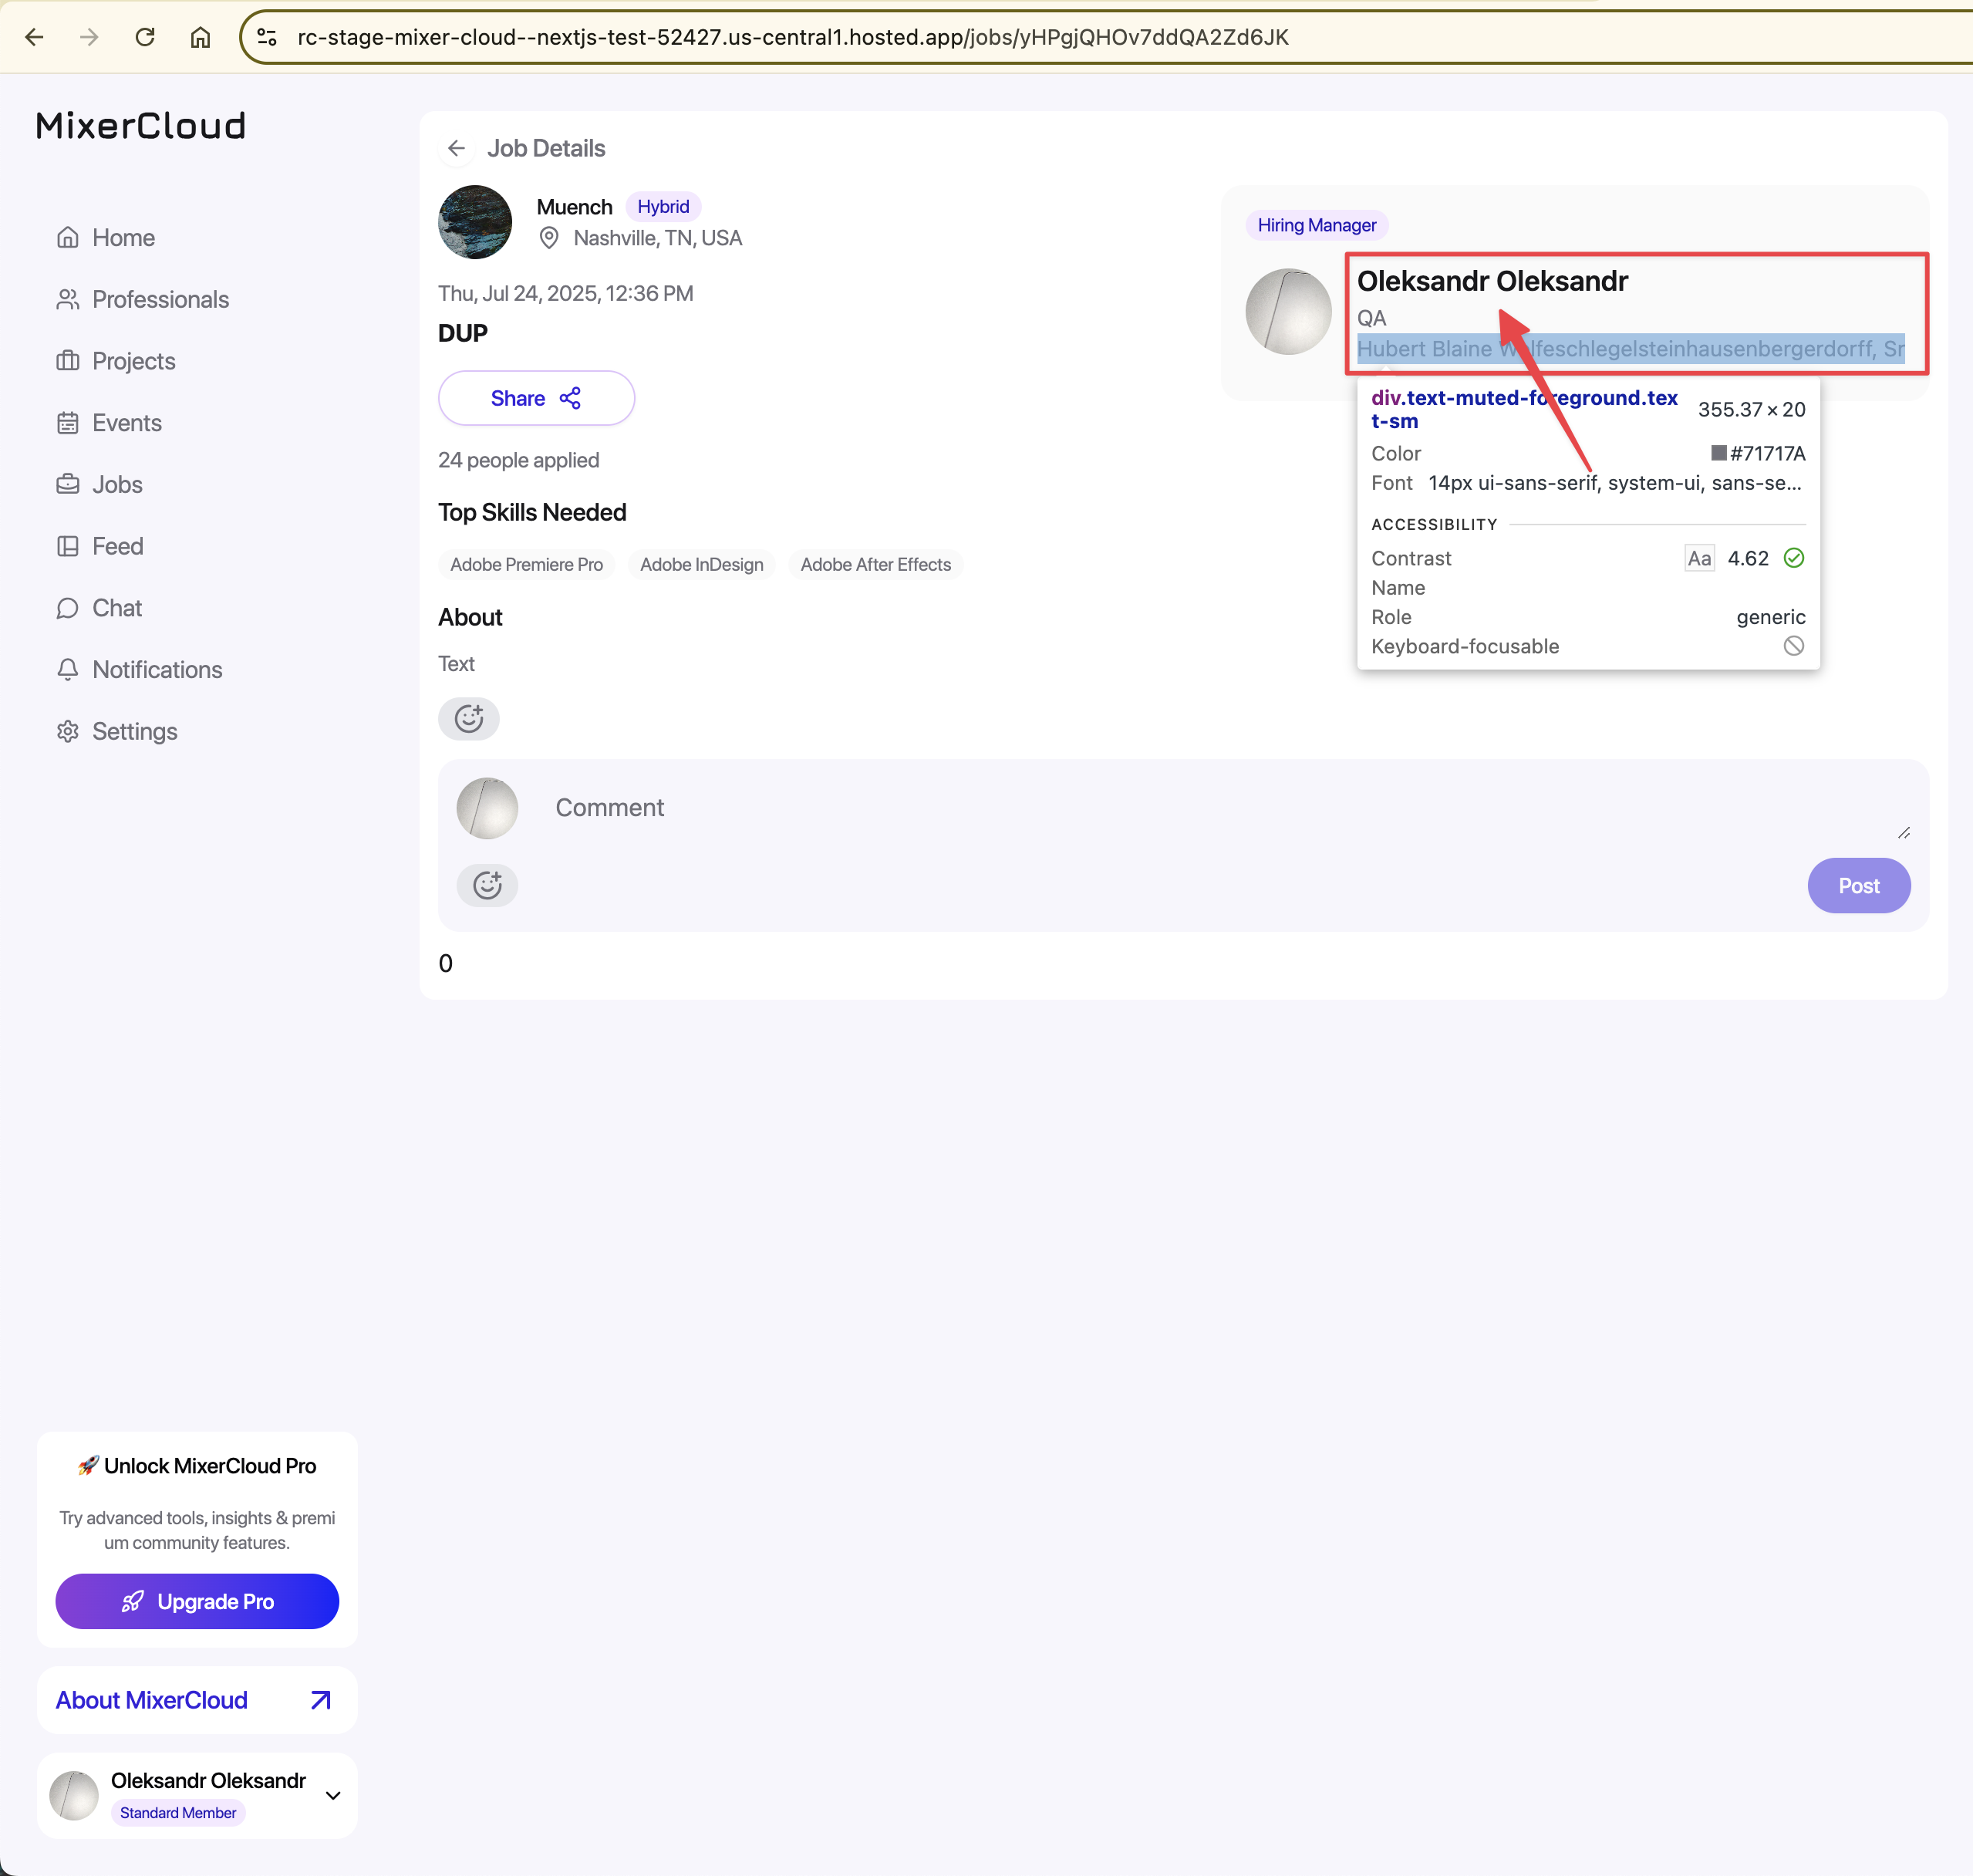Click the hiring manager's avatar
Screen dimensions: 1973x1876
(1287, 311)
